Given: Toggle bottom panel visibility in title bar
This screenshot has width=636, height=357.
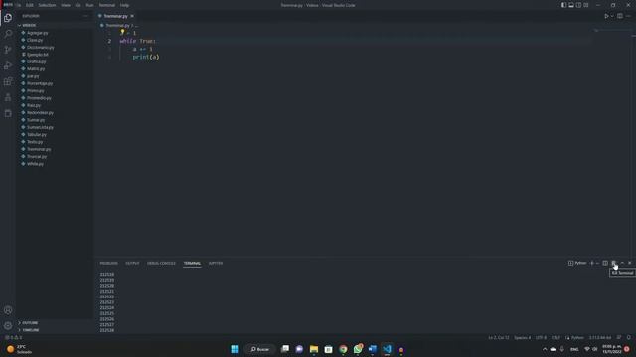Looking at the screenshot, I should point(571,5).
